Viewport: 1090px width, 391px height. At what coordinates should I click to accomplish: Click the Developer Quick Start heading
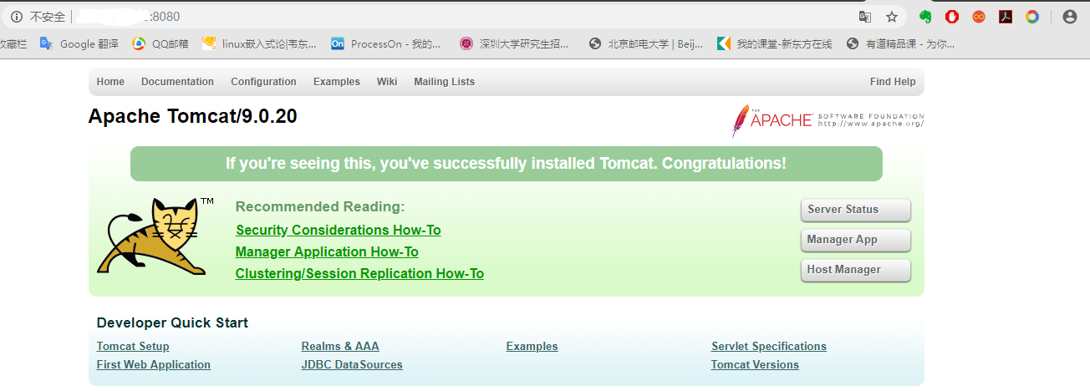172,322
